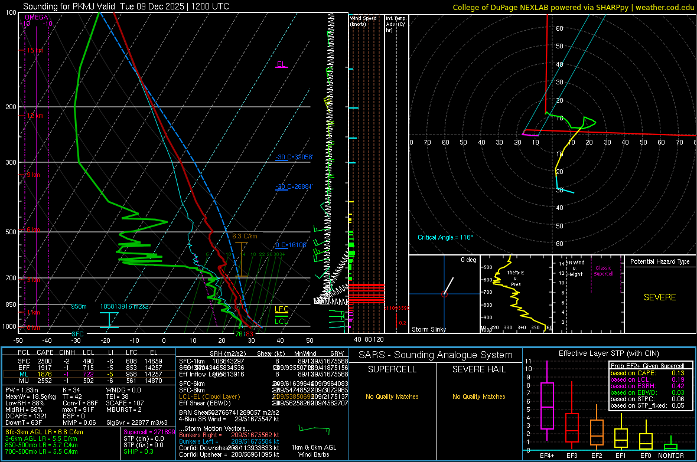Viewport: 697px width, 462px height.
Task: Click the green 76 surface dewpoint value
Action: click(239, 334)
